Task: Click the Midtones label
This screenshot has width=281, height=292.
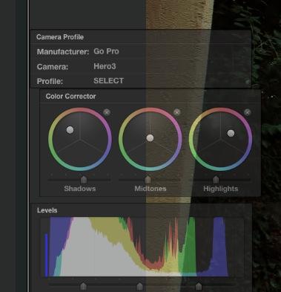Action: [x=151, y=189]
